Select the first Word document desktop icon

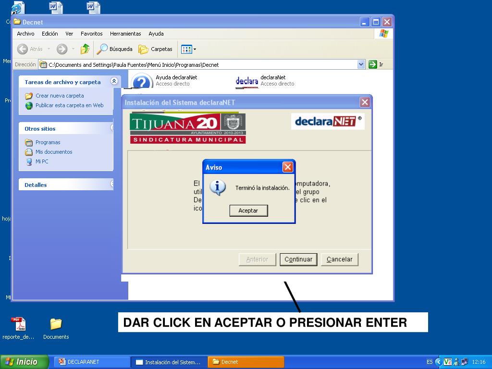(56, 8)
